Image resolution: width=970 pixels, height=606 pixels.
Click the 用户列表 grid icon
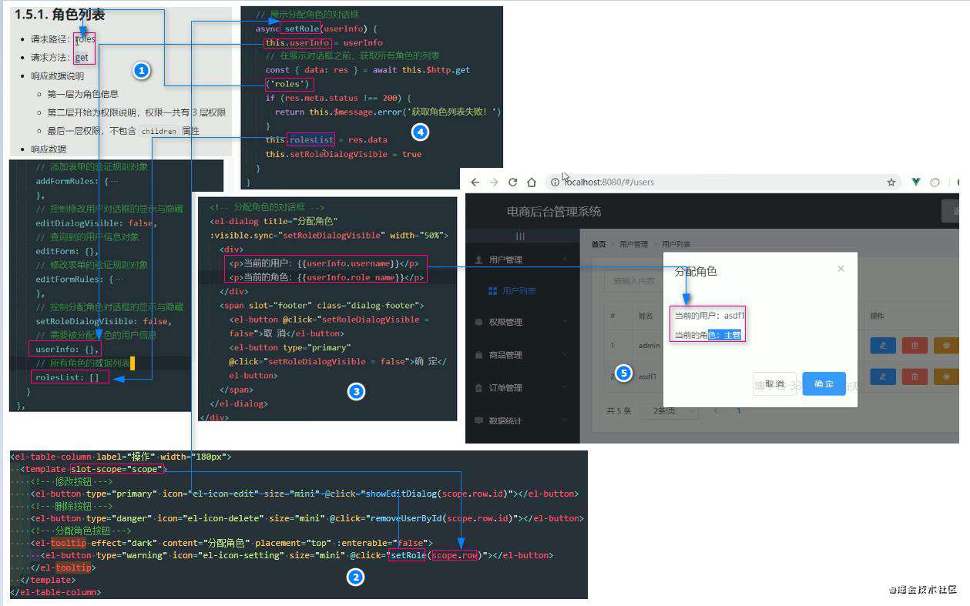coord(493,291)
